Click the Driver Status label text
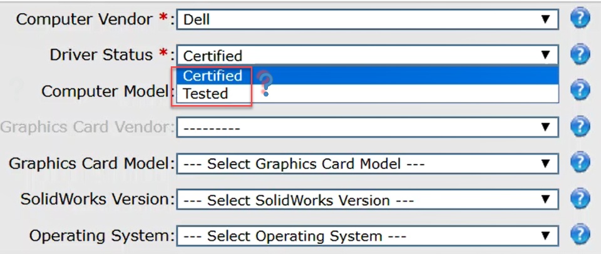 101,55
